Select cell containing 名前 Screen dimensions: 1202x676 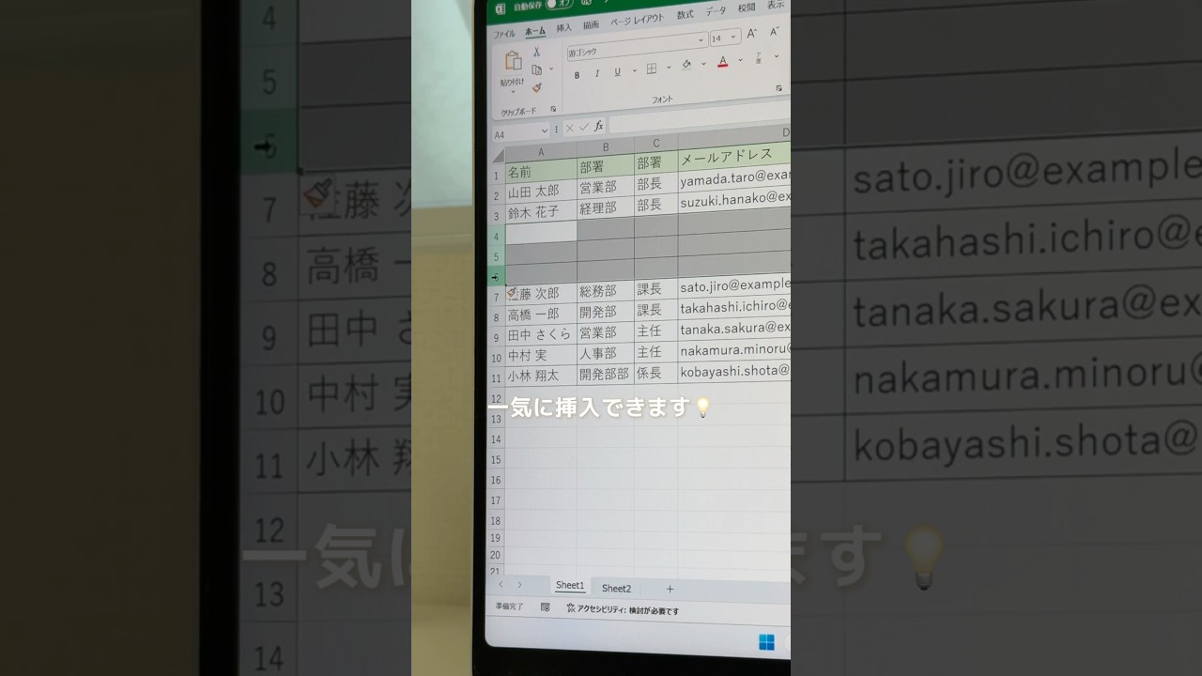click(541, 172)
